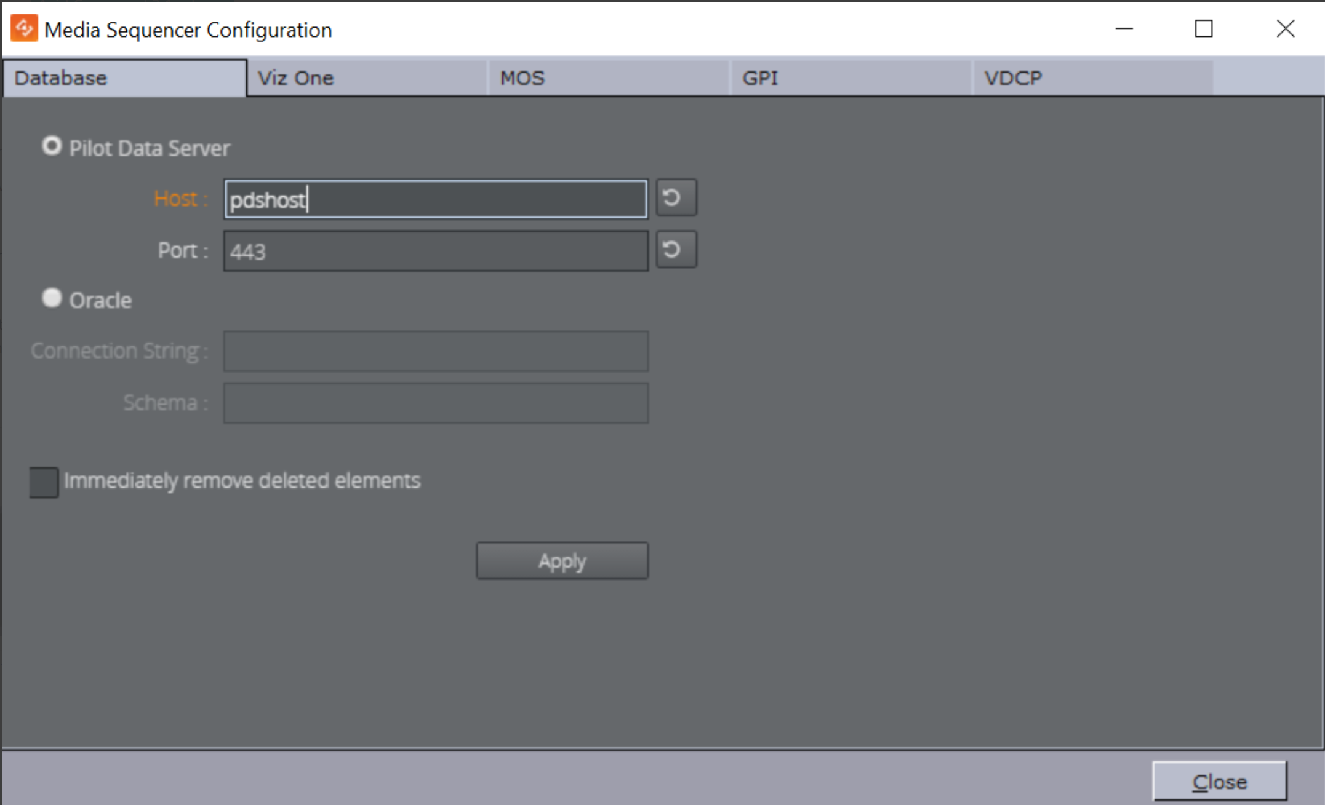Click the Close button at bottom
This screenshot has height=805, width=1325.
(x=1219, y=781)
